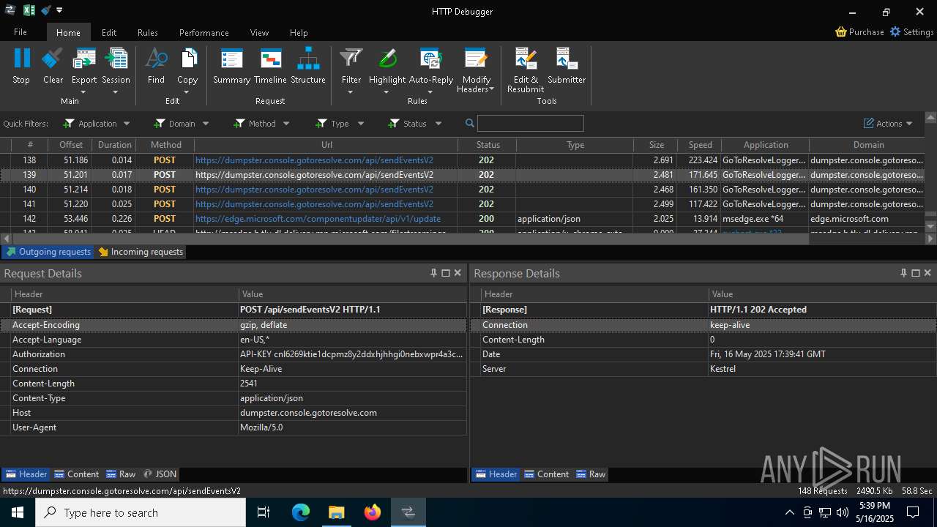The width and height of the screenshot is (937, 527).
Task: Switch to the Performance ribbon tab
Action: [x=204, y=32]
